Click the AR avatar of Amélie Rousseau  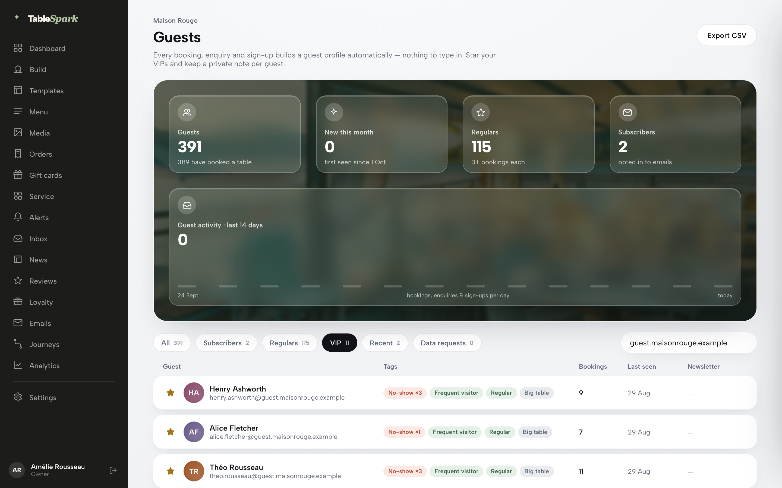17,470
